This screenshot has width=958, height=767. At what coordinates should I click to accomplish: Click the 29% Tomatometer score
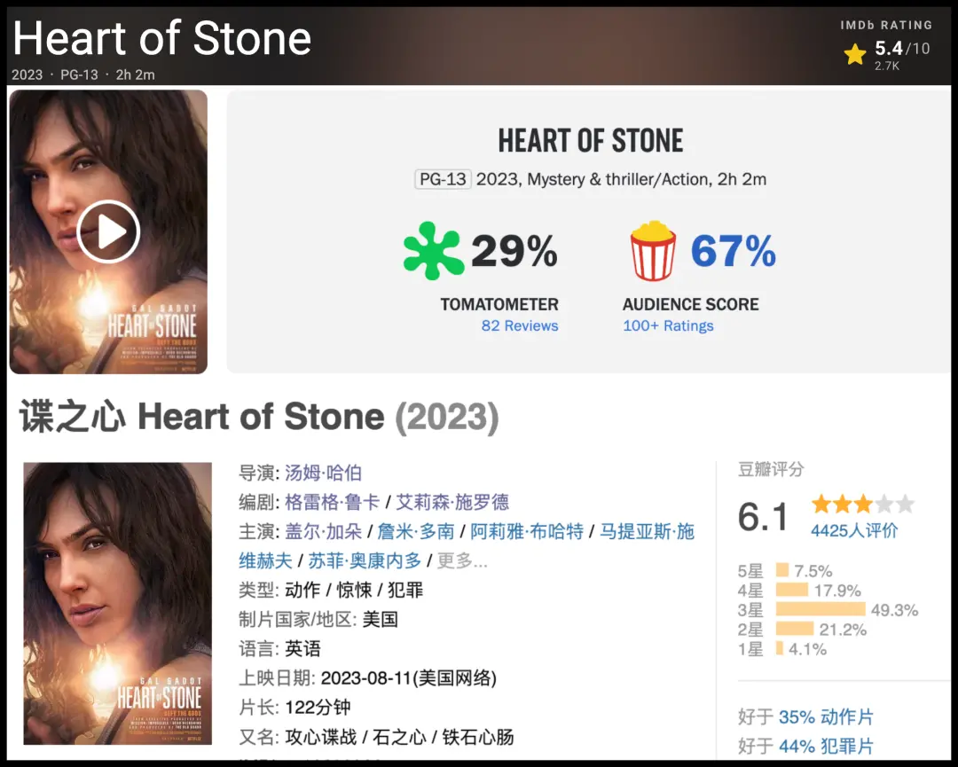point(514,252)
